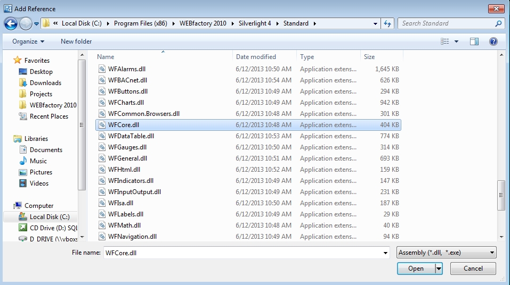
Task: Click the Forward navigation arrow
Action: pyautogui.click(x=26, y=23)
